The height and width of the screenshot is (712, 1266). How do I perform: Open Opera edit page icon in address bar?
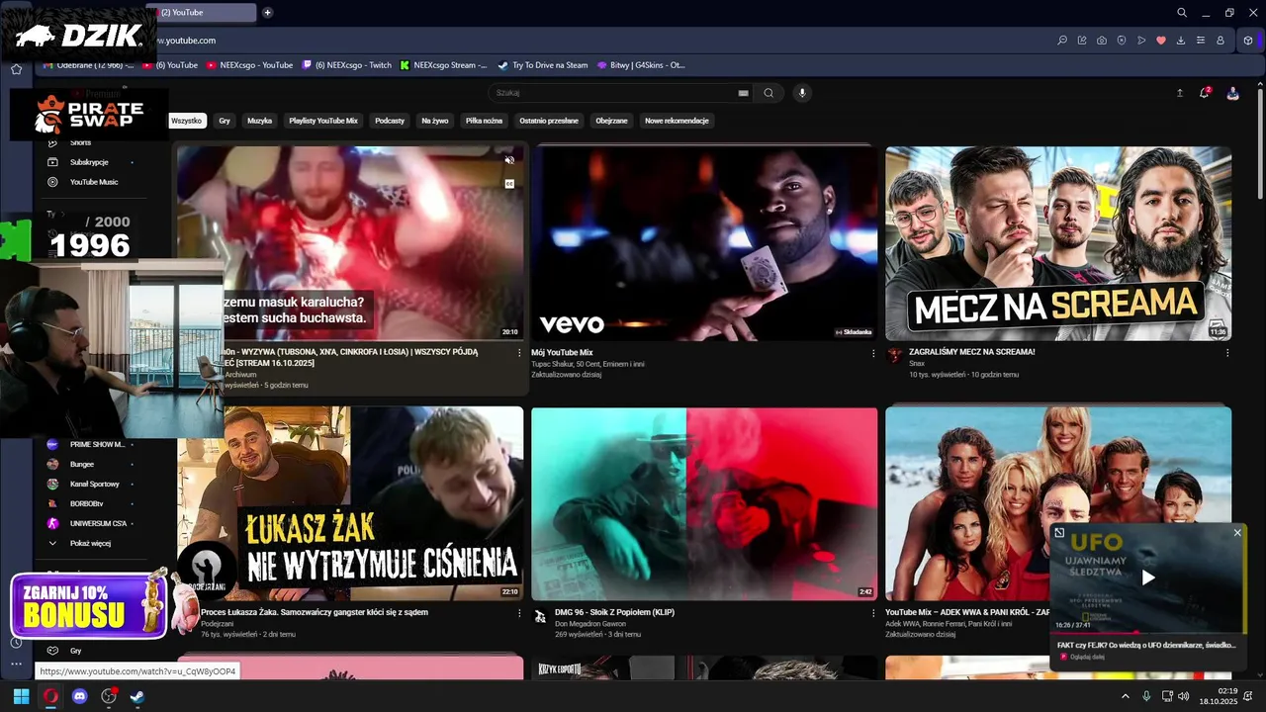pyautogui.click(x=1082, y=41)
